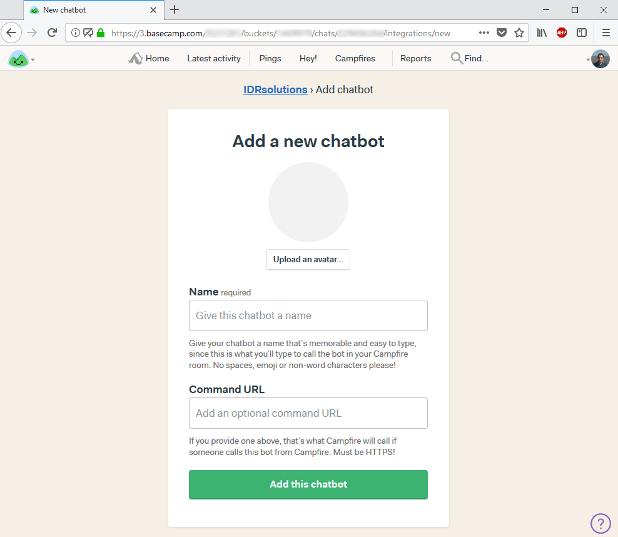Image resolution: width=618 pixels, height=537 pixels.
Task: Reload the current page
Action: tap(52, 33)
